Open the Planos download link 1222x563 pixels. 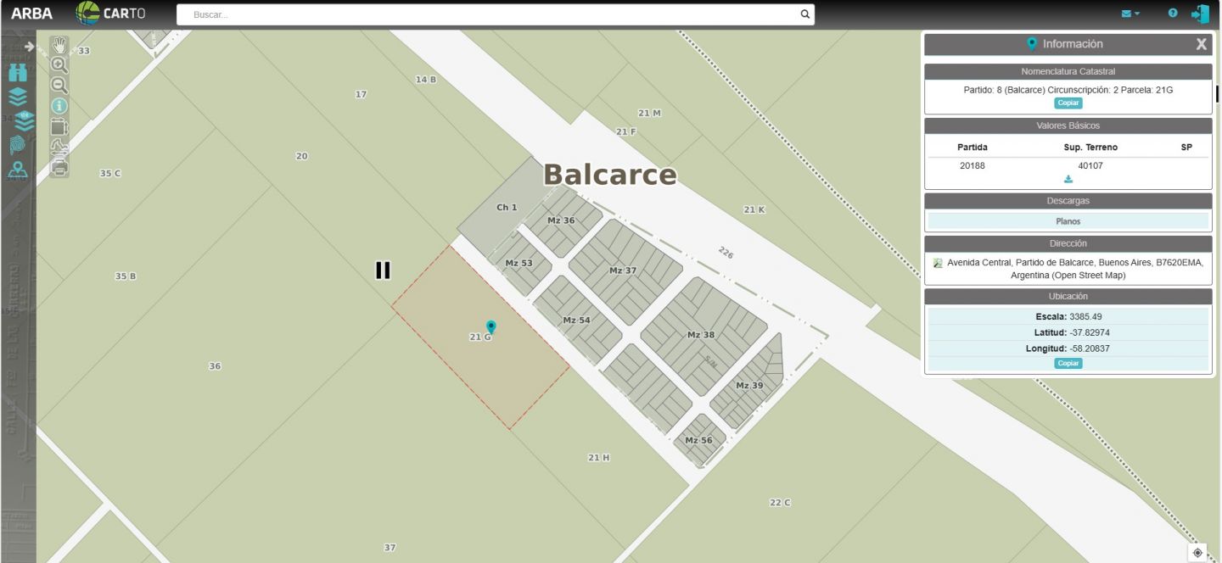[x=1068, y=221]
